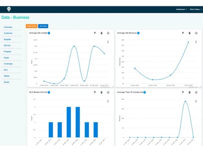This screenshot has height=152, width=203.
Task: Delete the SLA Breach (Count) chart
Action: (101, 92)
